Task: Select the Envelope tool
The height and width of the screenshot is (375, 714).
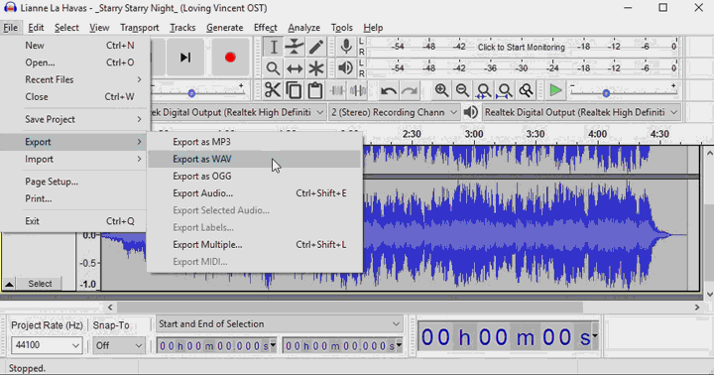Action: [x=295, y=48]
